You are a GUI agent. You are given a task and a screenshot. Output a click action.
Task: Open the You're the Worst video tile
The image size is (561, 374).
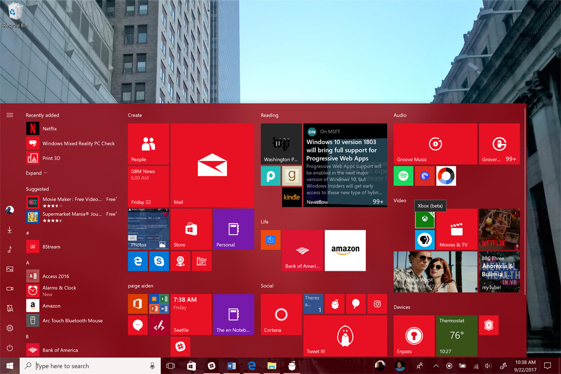435,272
